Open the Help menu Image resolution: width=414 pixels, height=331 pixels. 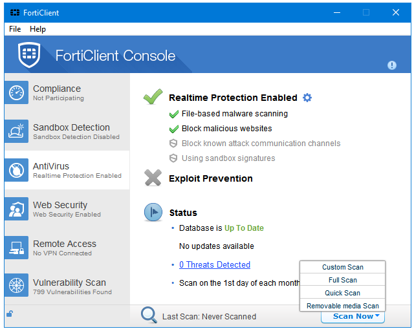point(38,29)
